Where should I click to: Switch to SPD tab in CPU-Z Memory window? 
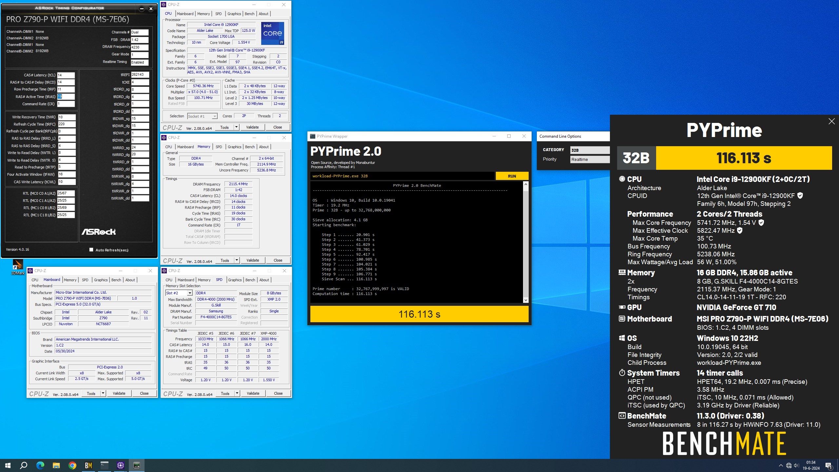click(219, 147)
